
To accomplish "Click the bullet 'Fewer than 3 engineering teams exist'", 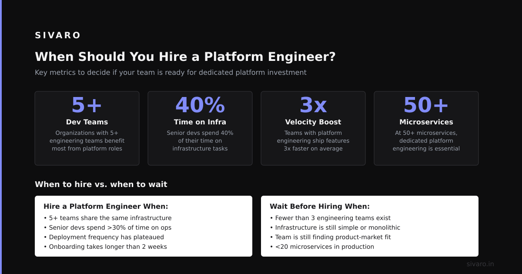I will (330, 218).
